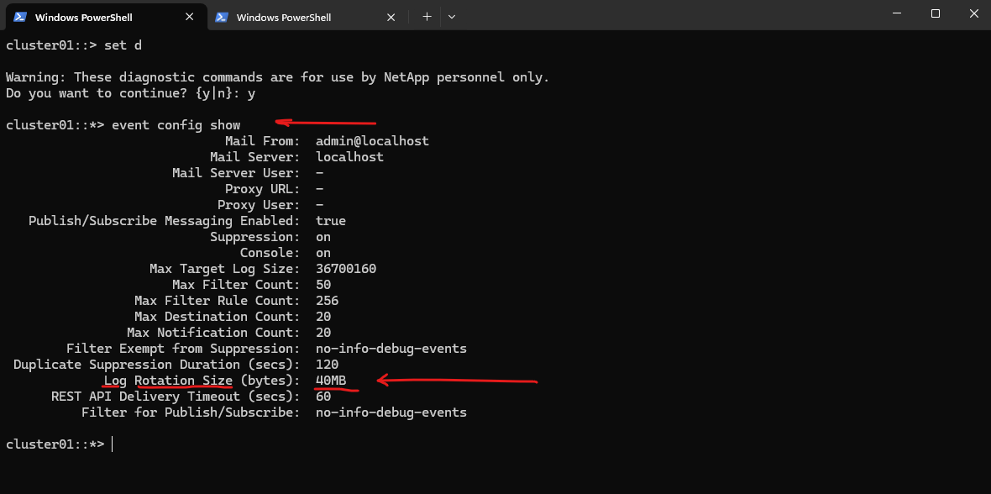Screen dimensions: 991x494
Task: Click the NetApp personnel warning message line
Action: pyautogui.click(x=277, y=77)
